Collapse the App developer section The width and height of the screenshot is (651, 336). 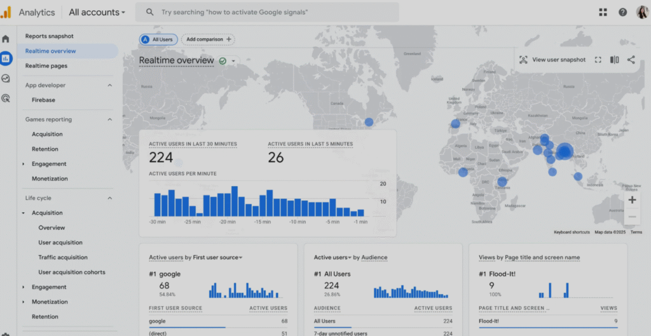109,85
